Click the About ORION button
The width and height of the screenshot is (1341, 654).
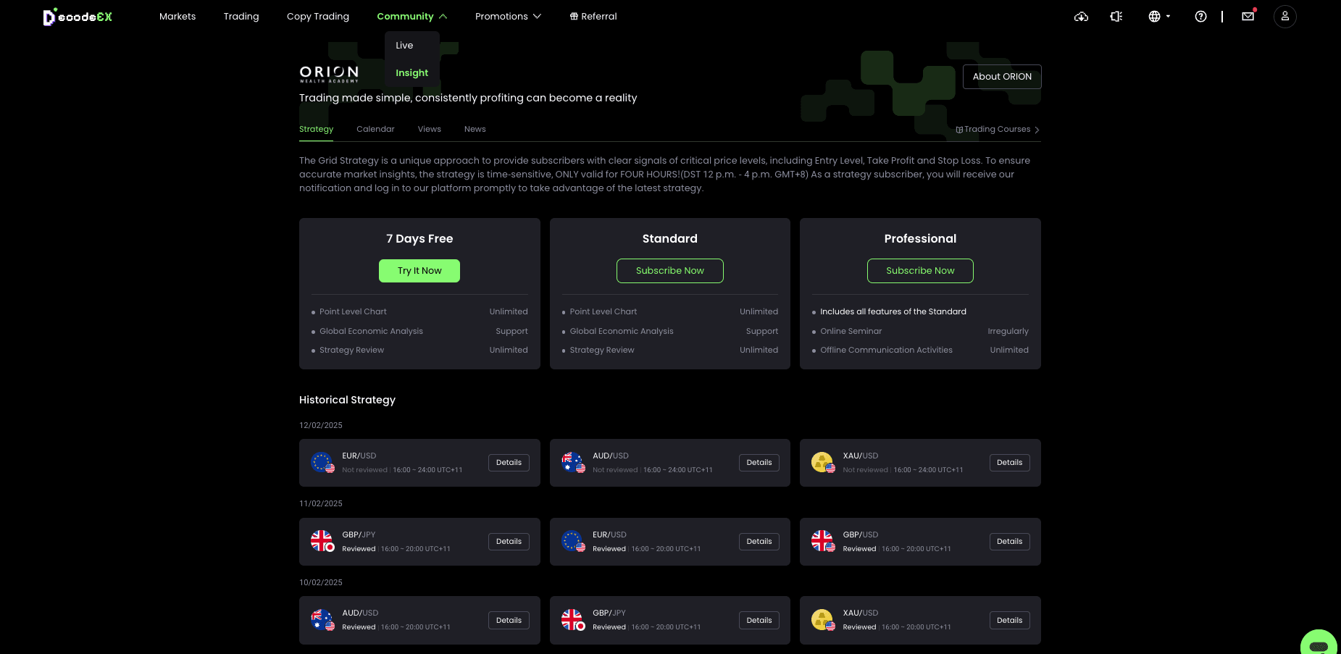click(x=1002, y=77)
